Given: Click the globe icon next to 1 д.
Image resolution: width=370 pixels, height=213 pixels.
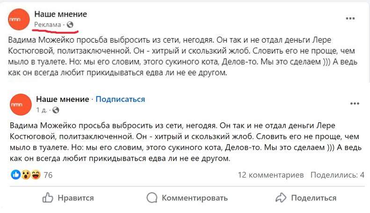Looking at the screenshot, I should (56, 110).
